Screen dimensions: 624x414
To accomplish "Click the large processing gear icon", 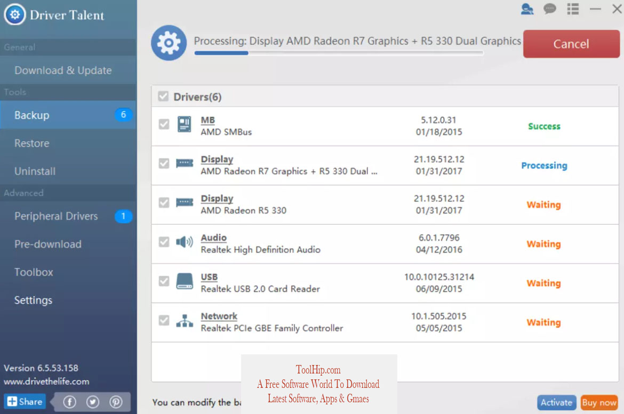I will [x=169, y=43].
